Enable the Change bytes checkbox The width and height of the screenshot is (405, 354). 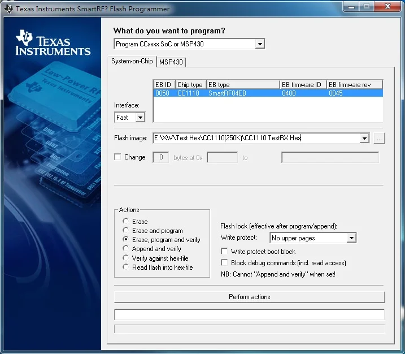tap(117, 157)
